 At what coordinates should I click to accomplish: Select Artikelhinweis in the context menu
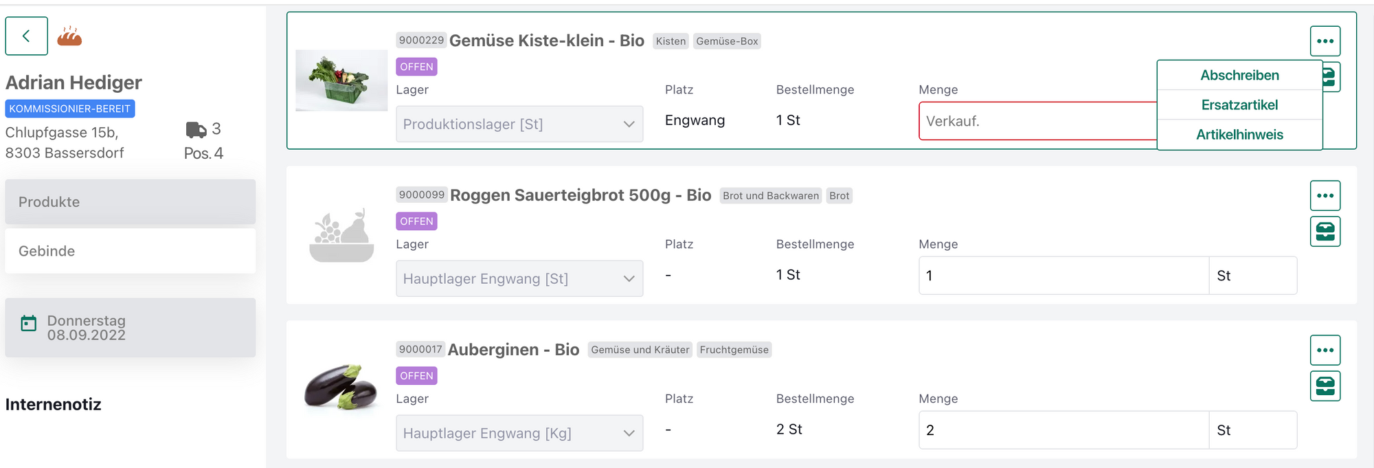(x=1239, y=135)
